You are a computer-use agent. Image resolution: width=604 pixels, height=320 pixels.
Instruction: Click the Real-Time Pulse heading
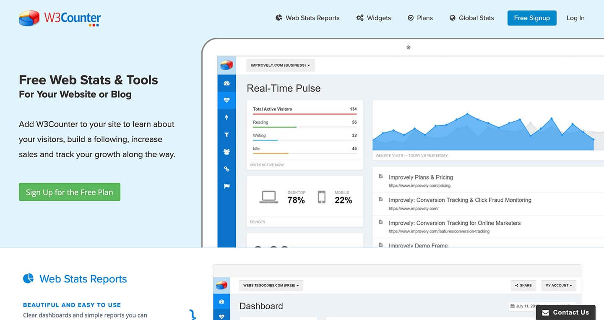coord(284,88)
